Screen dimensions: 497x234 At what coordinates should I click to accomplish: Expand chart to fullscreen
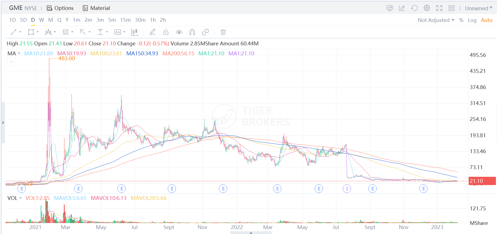click(x=439, y=8)
